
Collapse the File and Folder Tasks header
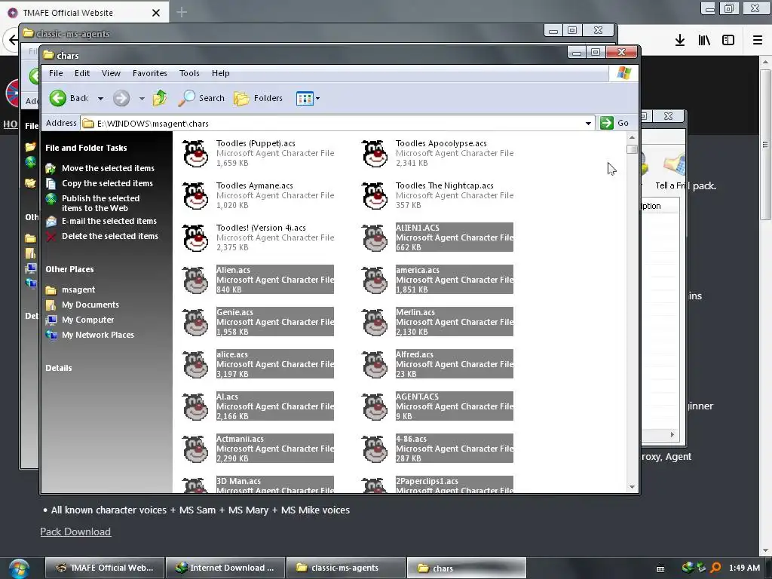click(x=86, y=148)
